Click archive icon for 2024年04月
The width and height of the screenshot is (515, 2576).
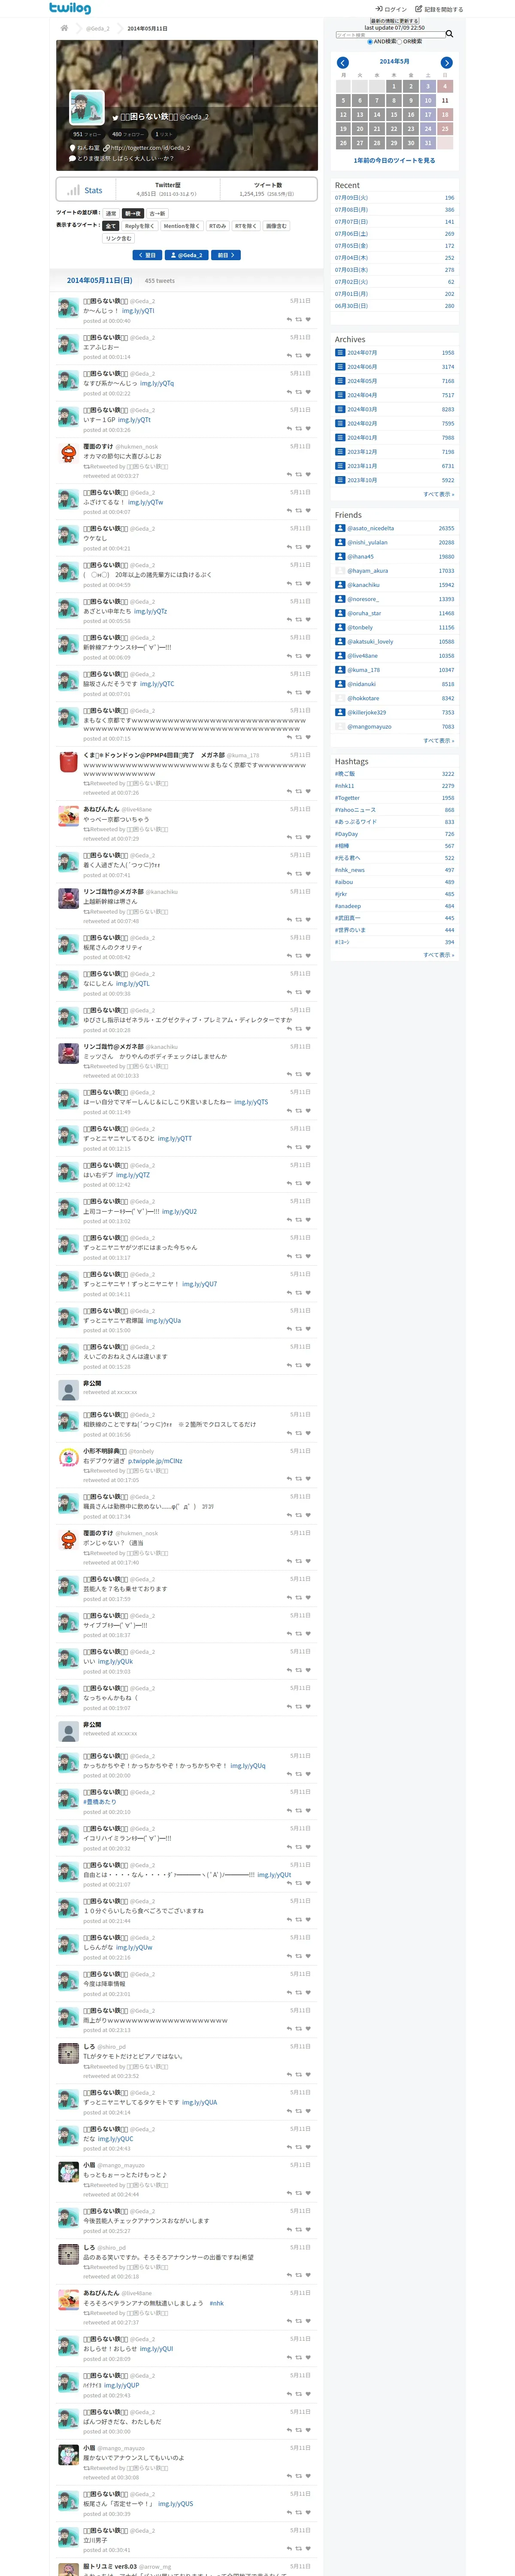click(340, 395)
